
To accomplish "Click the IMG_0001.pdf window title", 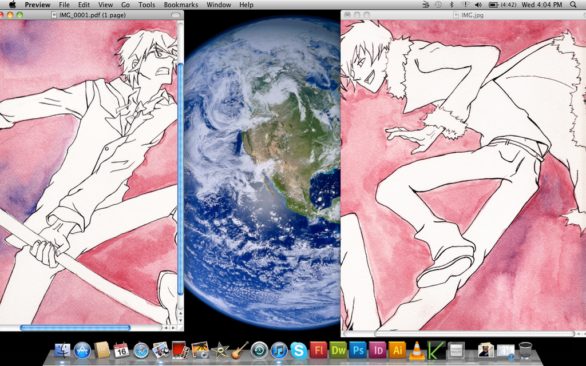I will click(92, 15).
